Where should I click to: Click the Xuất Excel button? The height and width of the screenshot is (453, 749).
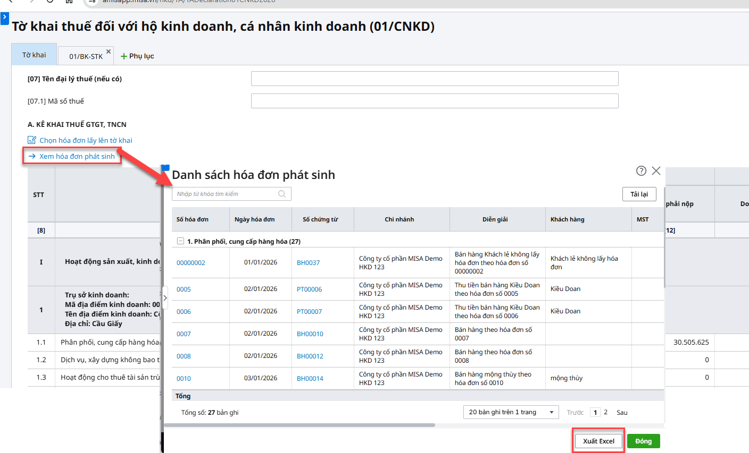[x=598, y=441]
